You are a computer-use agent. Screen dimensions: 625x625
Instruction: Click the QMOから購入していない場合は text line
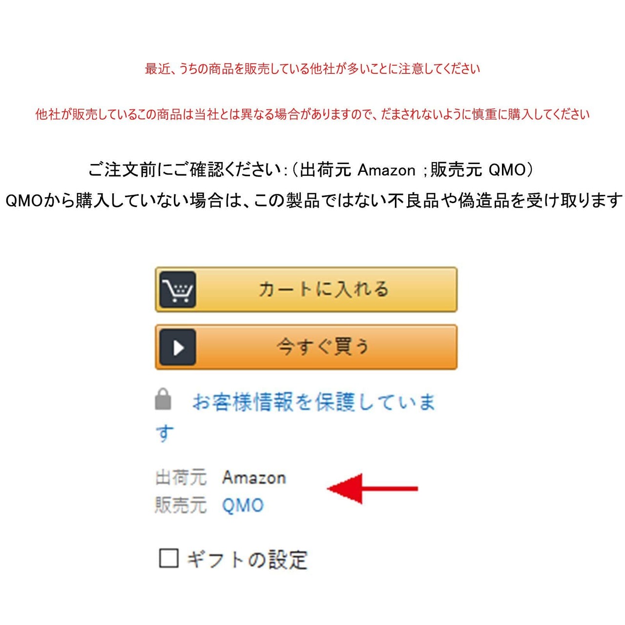click(312, 200)
